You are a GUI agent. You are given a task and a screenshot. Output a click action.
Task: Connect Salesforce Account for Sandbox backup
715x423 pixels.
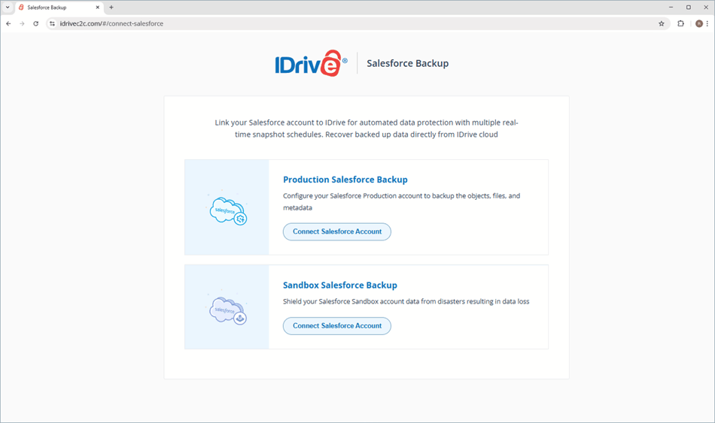click(x=336, y=325)
